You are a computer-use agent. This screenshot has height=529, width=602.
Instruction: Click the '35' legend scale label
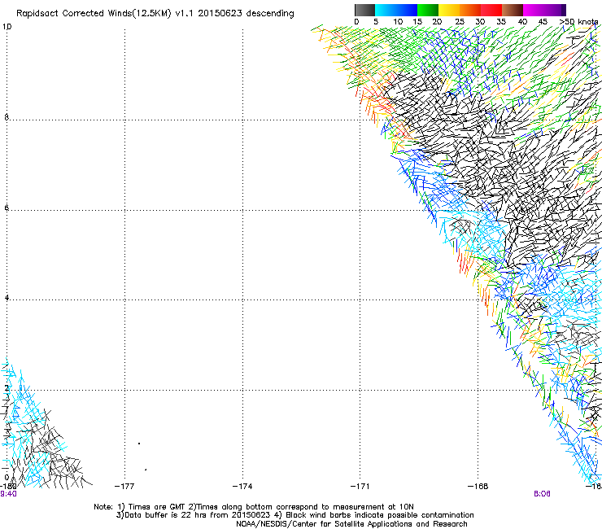point(501,21)
